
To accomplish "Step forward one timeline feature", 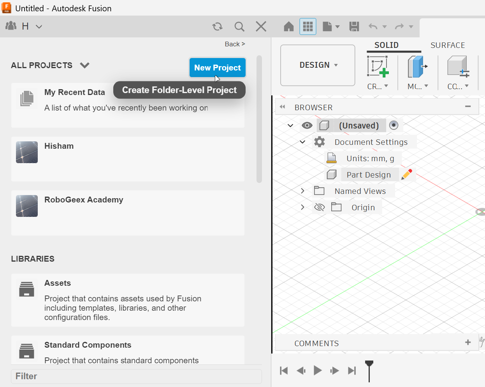I will coord(335,371).
